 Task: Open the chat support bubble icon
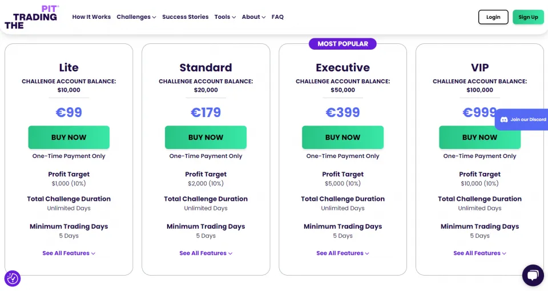tap(533, 275)
